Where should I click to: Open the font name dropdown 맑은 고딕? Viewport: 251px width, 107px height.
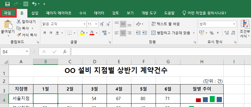[x=84, y=24]
